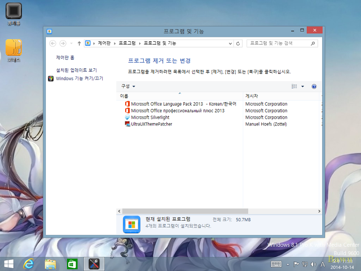Expand the 프로그램 breadcrumb arrow
361x271 pixels.
click(x=139, y=43)
